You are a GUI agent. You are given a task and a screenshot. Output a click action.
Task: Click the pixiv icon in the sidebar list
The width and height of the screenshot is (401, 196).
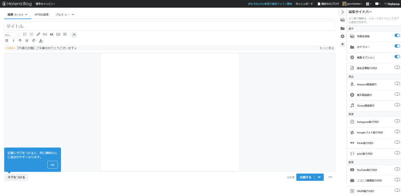tap(352, 154)
